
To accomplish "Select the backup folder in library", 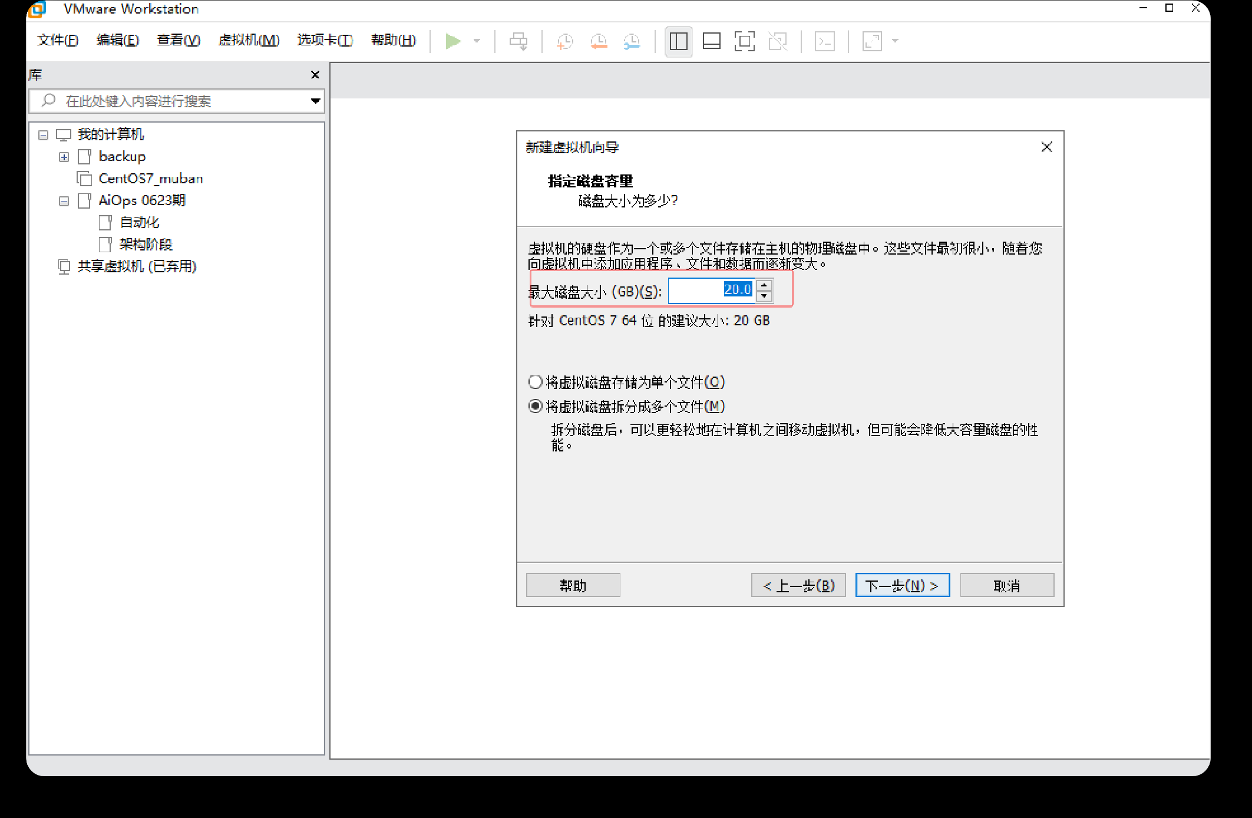I will coord(122,156).
